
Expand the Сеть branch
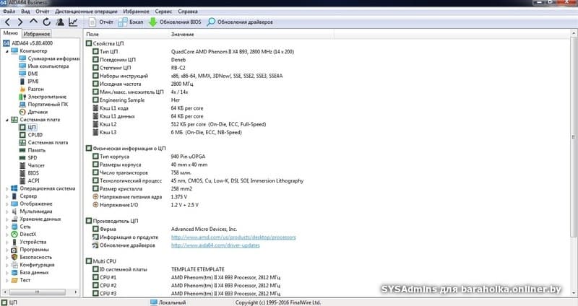(7, 227)
